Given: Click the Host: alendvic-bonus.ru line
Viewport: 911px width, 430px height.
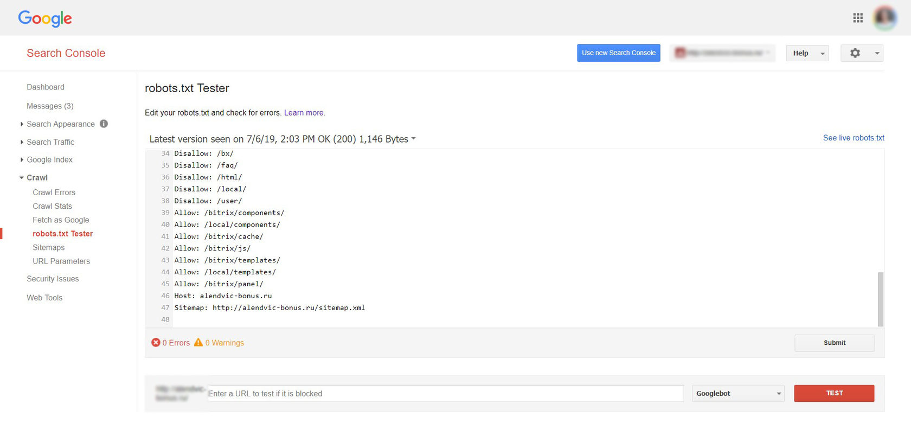Looking at the screenshot, I should tap(223, 296).
